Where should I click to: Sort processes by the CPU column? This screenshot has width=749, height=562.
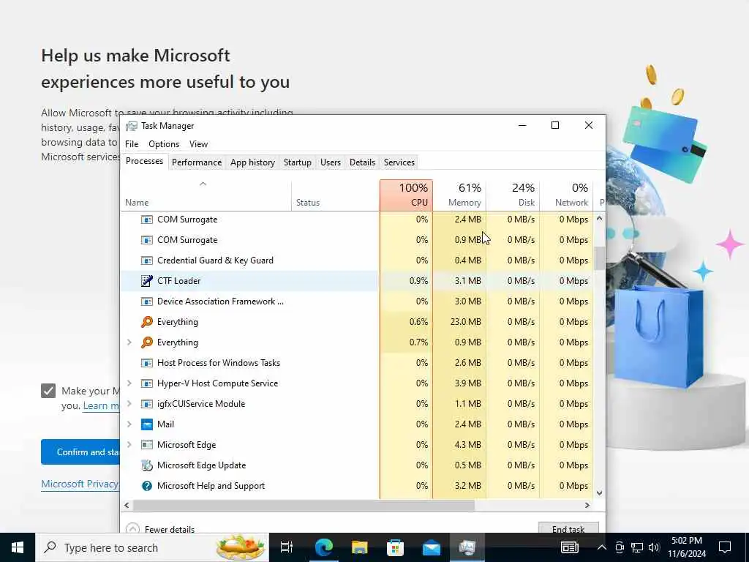pyautogui.click(x=406, y=195)
